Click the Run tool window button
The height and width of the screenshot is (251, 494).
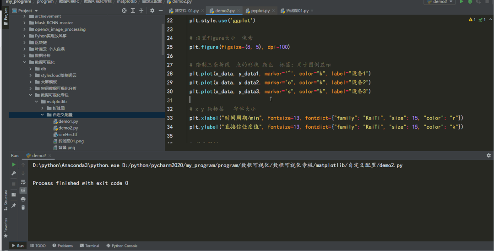tap(18, 246)
